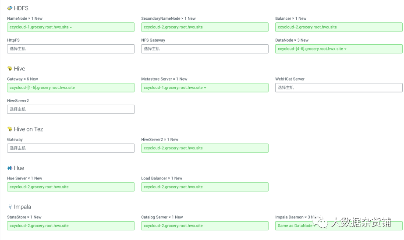Click the HDFS service icon

10,8
